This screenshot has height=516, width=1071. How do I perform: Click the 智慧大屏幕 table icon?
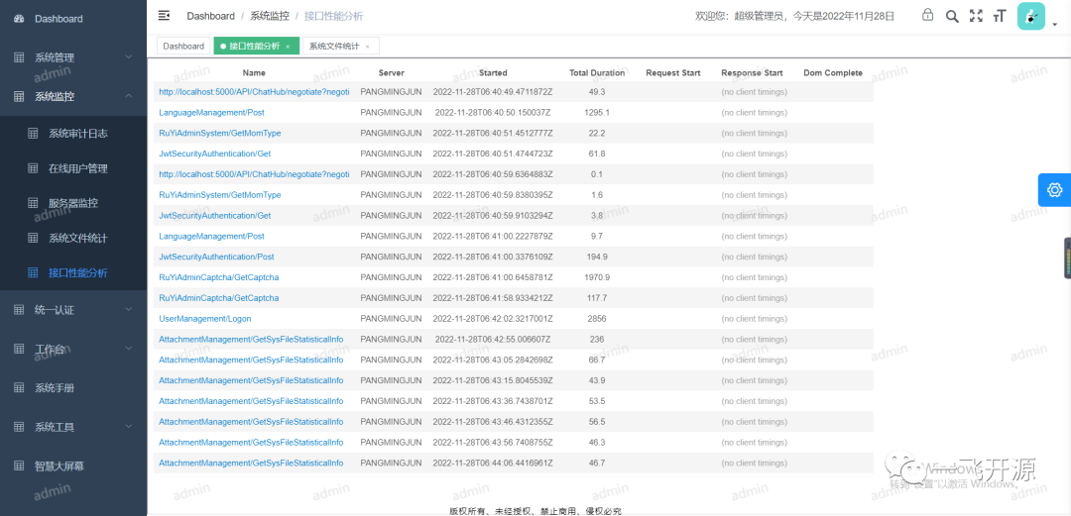19,466
